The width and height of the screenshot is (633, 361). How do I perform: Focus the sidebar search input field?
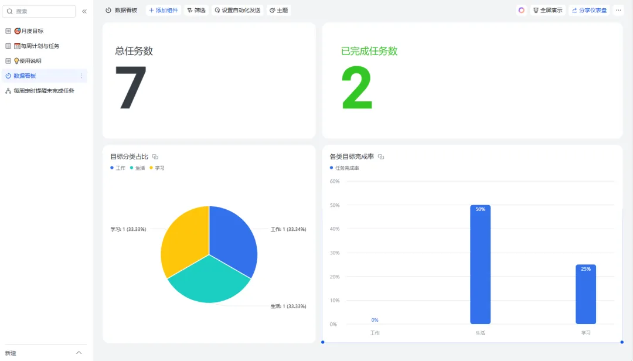[39, 11]
